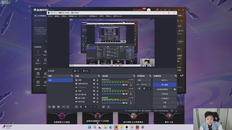Pop out the 场景 dock panel

pyautogui.click(x=72, y=76)
